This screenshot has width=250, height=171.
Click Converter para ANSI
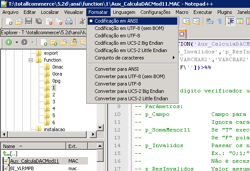(132, 69)
